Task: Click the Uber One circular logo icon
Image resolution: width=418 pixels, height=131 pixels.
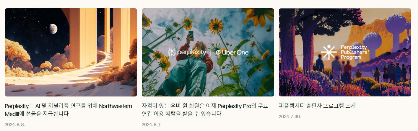Action: (x=218, y=53)
